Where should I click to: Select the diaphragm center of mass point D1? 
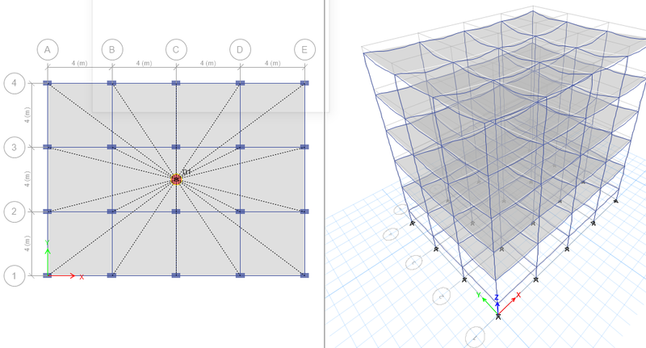[x=176, y=179]
